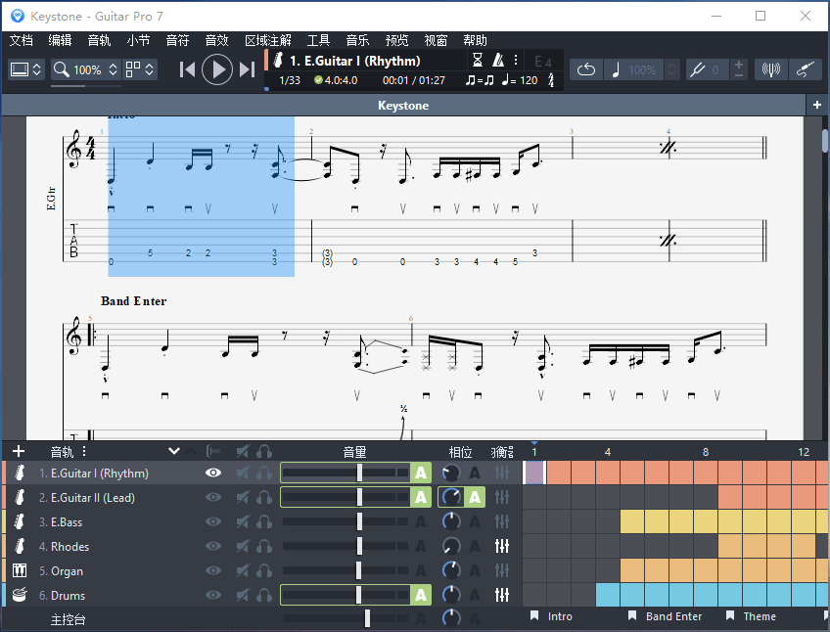Click the Organ track keyboard icon

(20, 570)
